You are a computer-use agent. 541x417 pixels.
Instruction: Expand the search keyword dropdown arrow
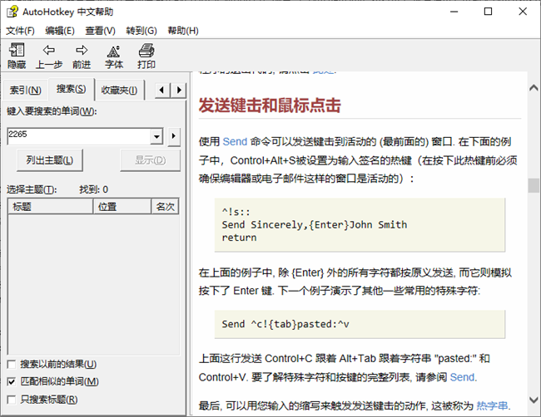click(x=156, y=136)
